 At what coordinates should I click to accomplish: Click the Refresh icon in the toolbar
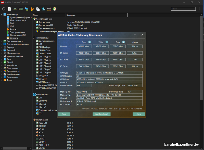[x=4, y=9]
